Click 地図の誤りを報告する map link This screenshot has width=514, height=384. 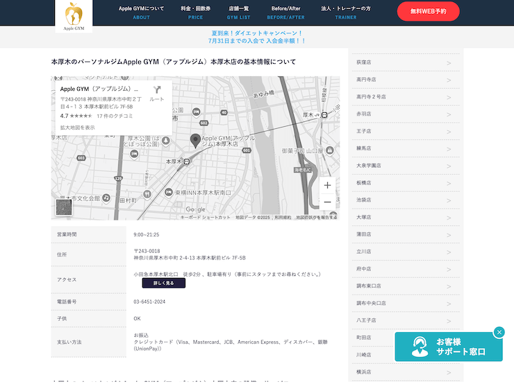tap(317, 218)
